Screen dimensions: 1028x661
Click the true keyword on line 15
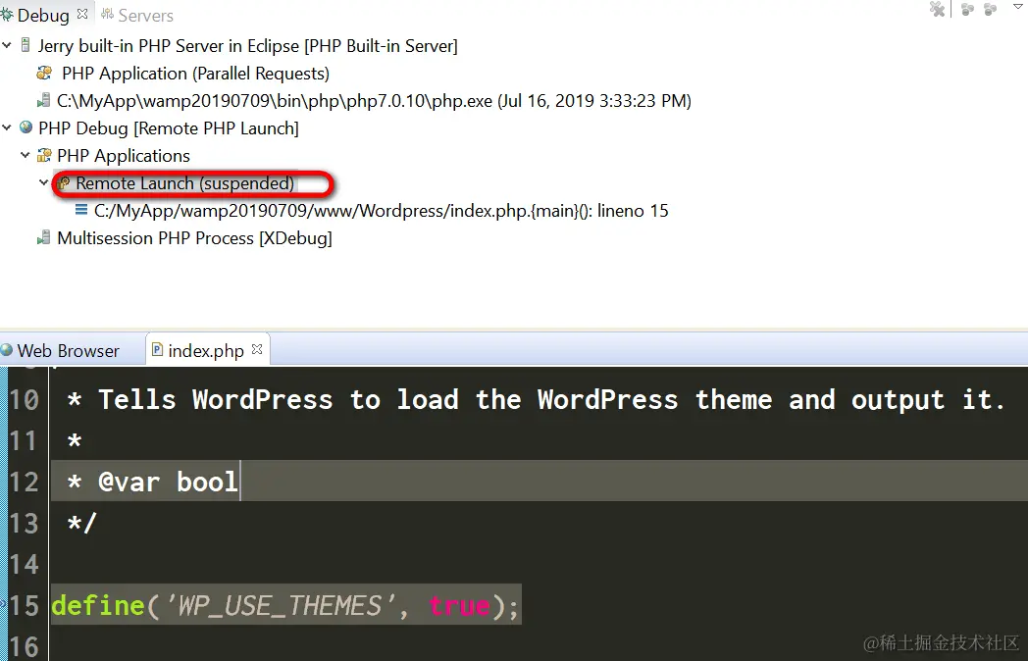coord(459,606)
